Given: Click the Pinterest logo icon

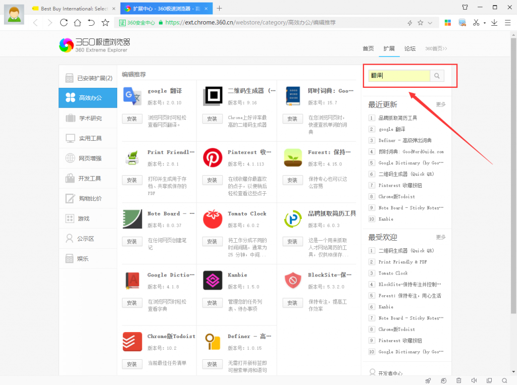Looking at the screenshot, I should click(213, 157).
